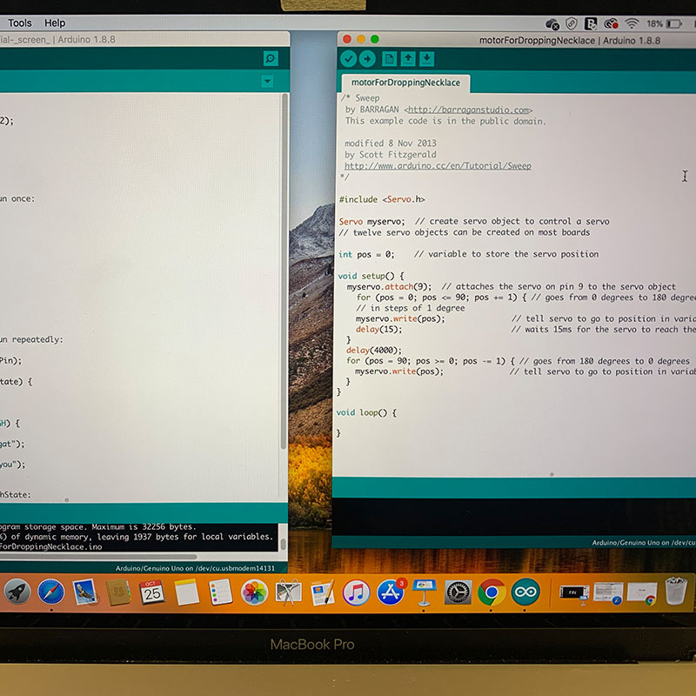Open the yellow Notes app in the Dock

186,592
